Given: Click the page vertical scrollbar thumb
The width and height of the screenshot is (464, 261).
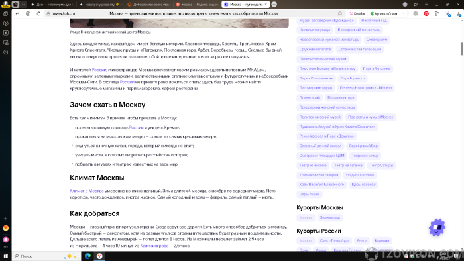Looking at the screenshot, I should click(x=462, y=49).
